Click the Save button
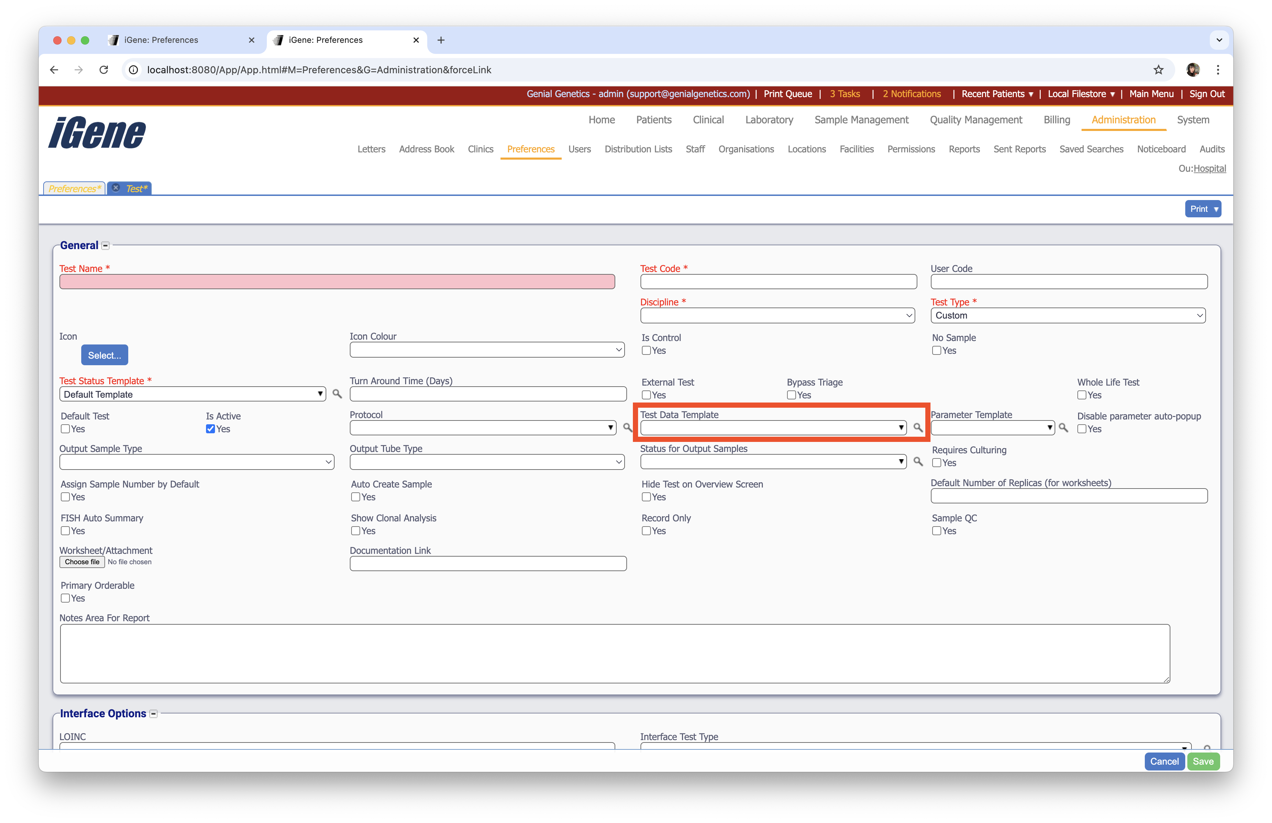 click(x=1204, y=761)
